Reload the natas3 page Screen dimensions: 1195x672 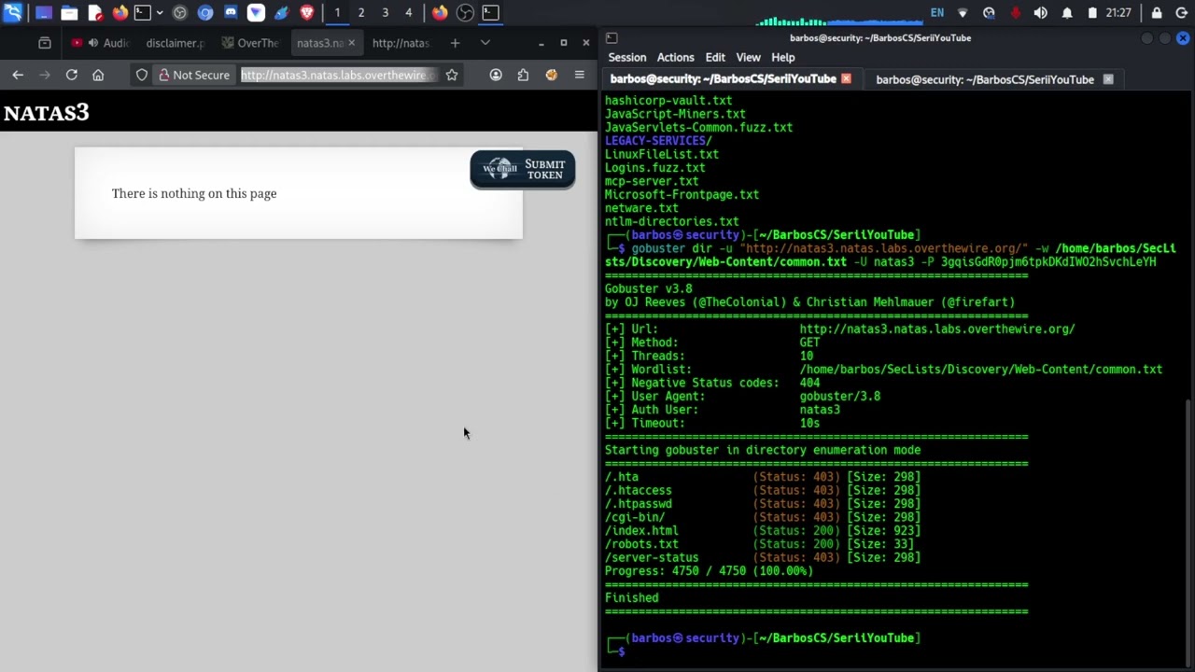coord(71,75)
